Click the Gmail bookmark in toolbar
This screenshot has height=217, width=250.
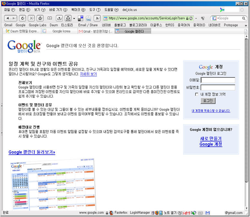(8, 25)
